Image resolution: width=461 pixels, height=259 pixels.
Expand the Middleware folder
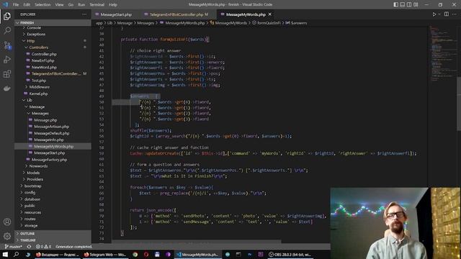coord(53,87)
